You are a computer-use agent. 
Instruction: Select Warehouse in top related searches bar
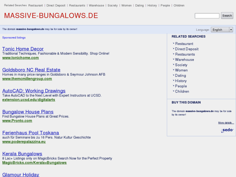[96, 6]
